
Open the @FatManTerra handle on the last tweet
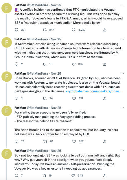point(37,151)
